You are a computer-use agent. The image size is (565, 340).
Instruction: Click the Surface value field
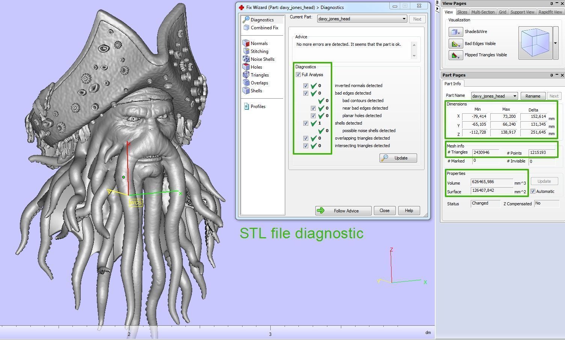tap(491, 191)
